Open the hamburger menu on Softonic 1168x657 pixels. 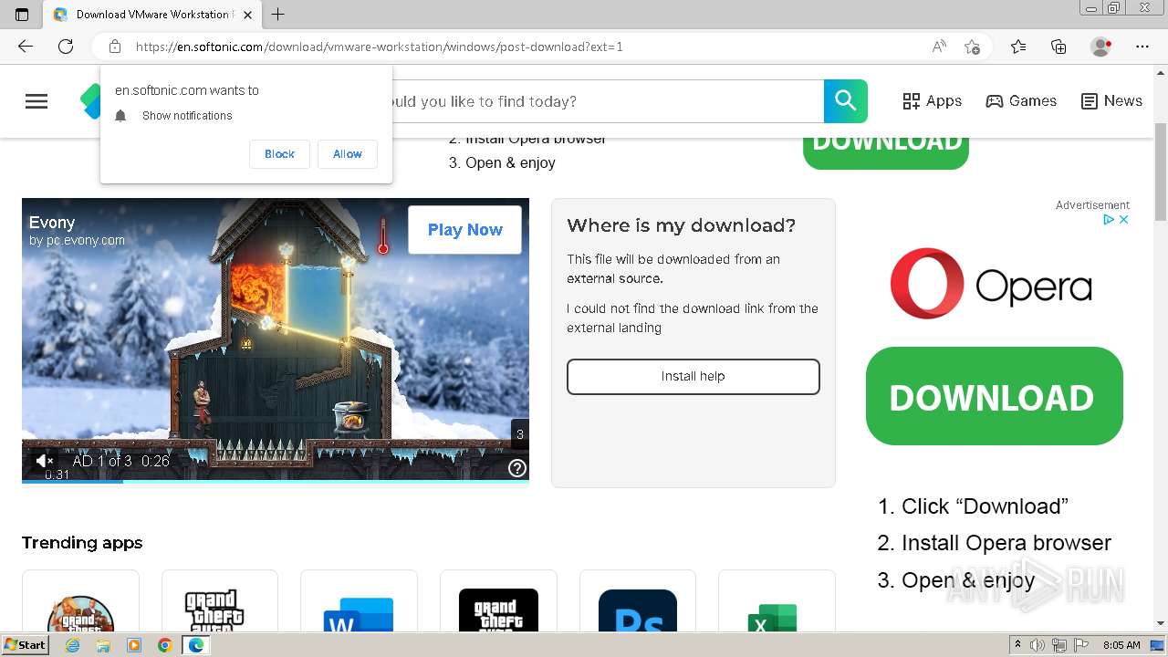pyautogui.click(x=36, y=101)
